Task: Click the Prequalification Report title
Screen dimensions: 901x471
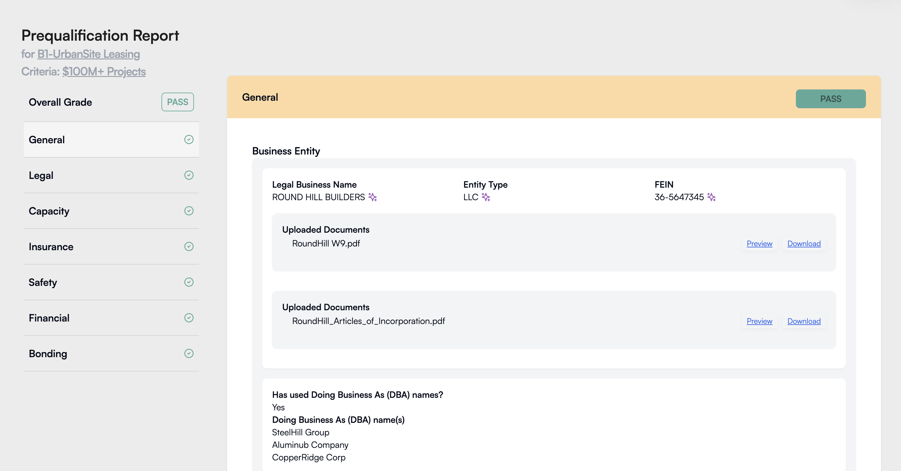Action: (x=100, y=35)
